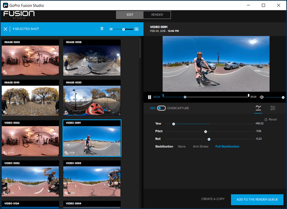
Task: Click 360 icon on Video 0002 thumbnail
Action: click(5, 153)
